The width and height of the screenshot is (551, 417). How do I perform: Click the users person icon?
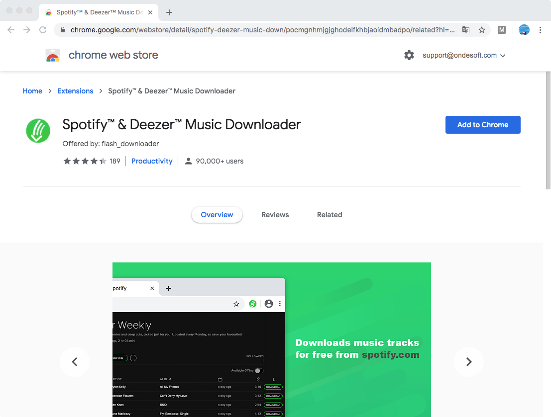[188, 161]
